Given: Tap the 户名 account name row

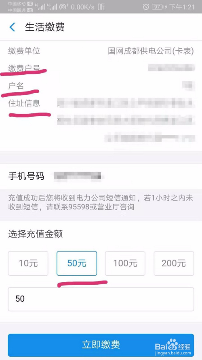Looking at the screenshot, I should 101,85.
